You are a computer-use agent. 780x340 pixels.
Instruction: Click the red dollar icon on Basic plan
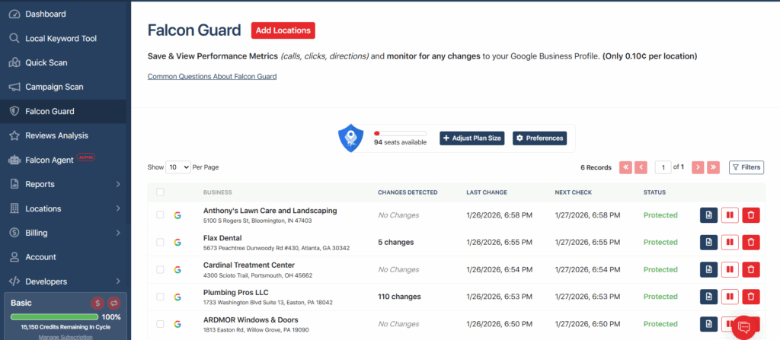(97, 303)
